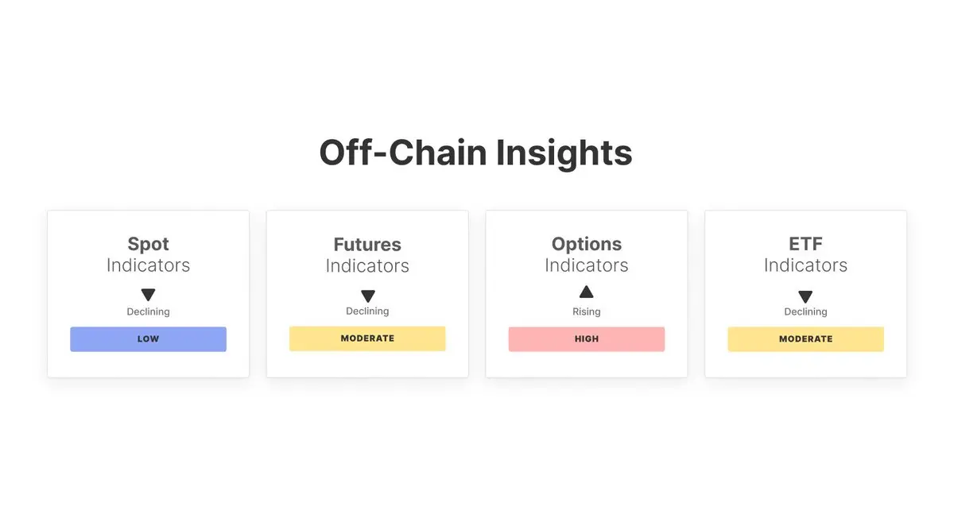Click the word Indicators in Options card
This screenshot has height=518, width=954.
(587, 265)
